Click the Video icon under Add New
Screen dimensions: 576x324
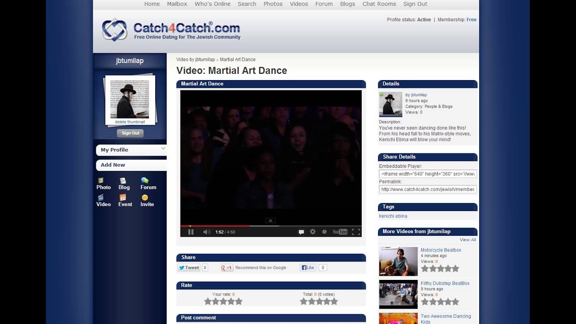101,198
